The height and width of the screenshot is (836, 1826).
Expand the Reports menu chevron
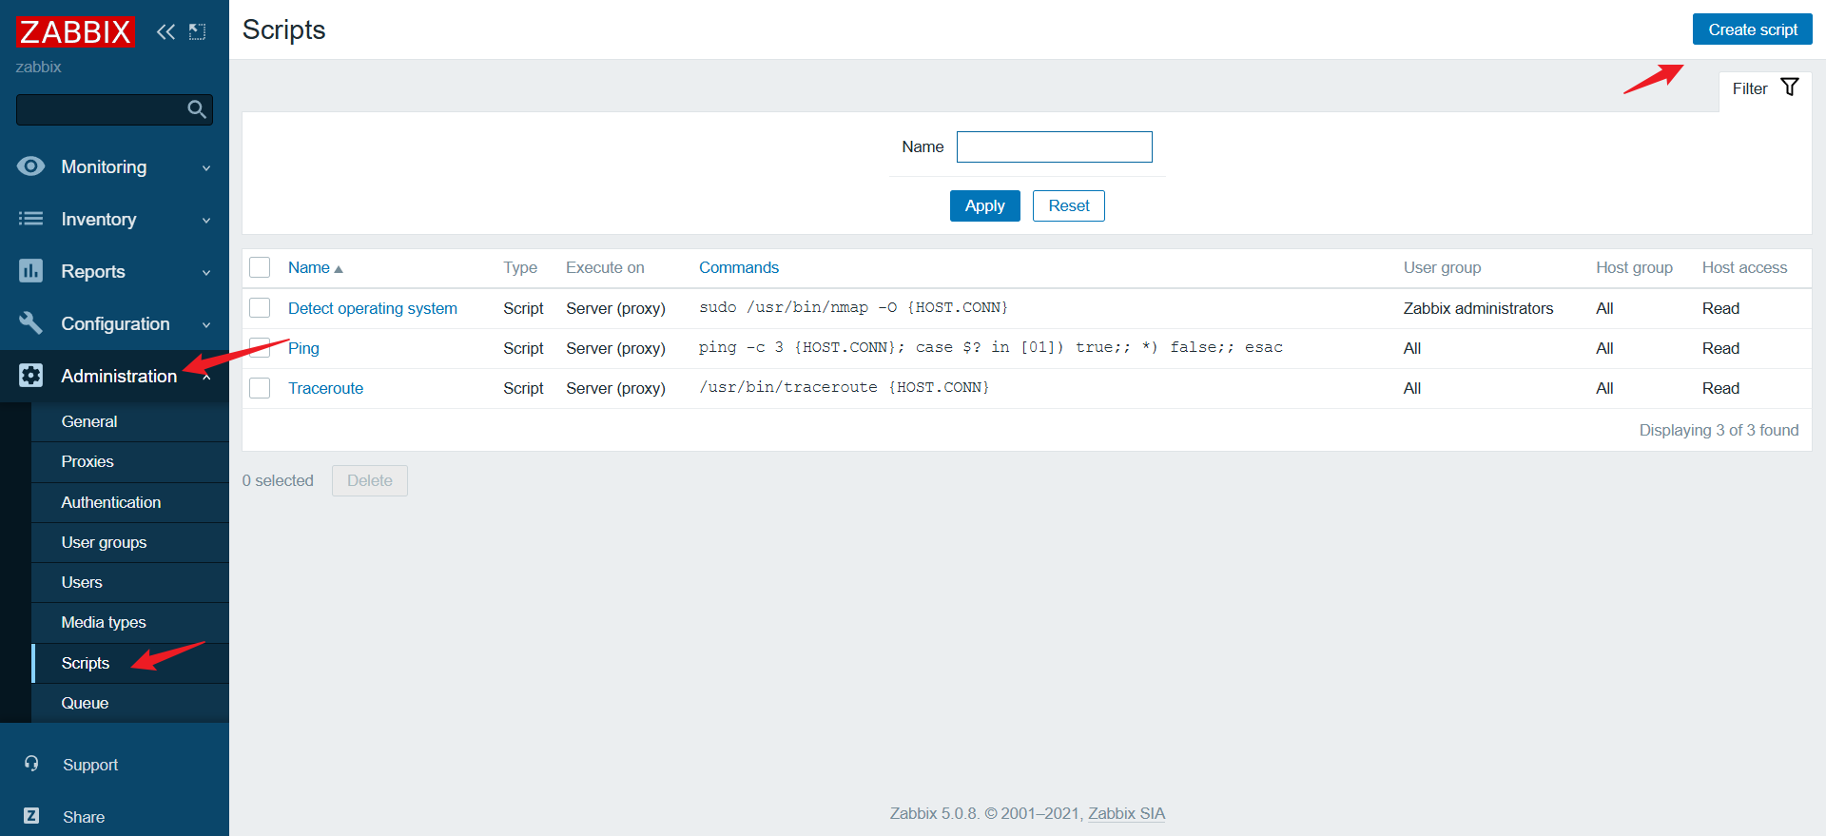(206, 272)
